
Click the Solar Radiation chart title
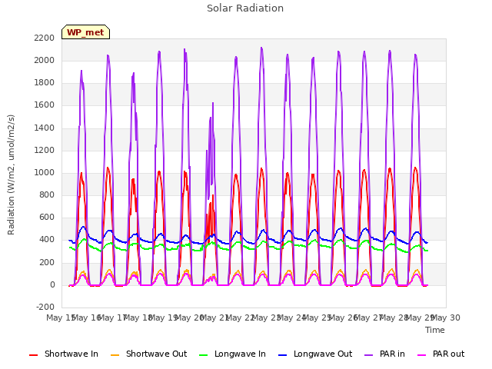[245, 8]
